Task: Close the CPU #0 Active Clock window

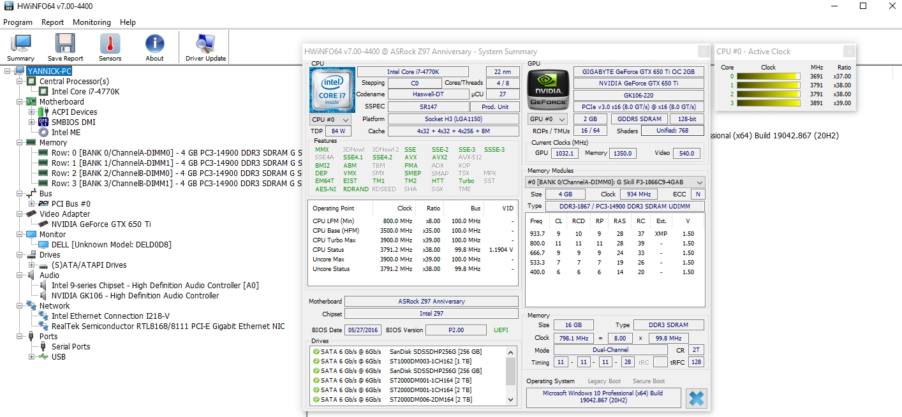Action: point(849,52)
